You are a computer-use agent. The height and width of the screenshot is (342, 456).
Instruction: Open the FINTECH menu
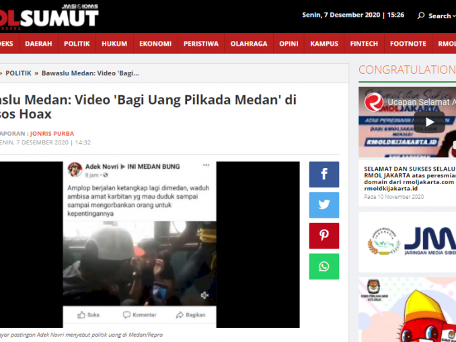(x=364, y=44)
